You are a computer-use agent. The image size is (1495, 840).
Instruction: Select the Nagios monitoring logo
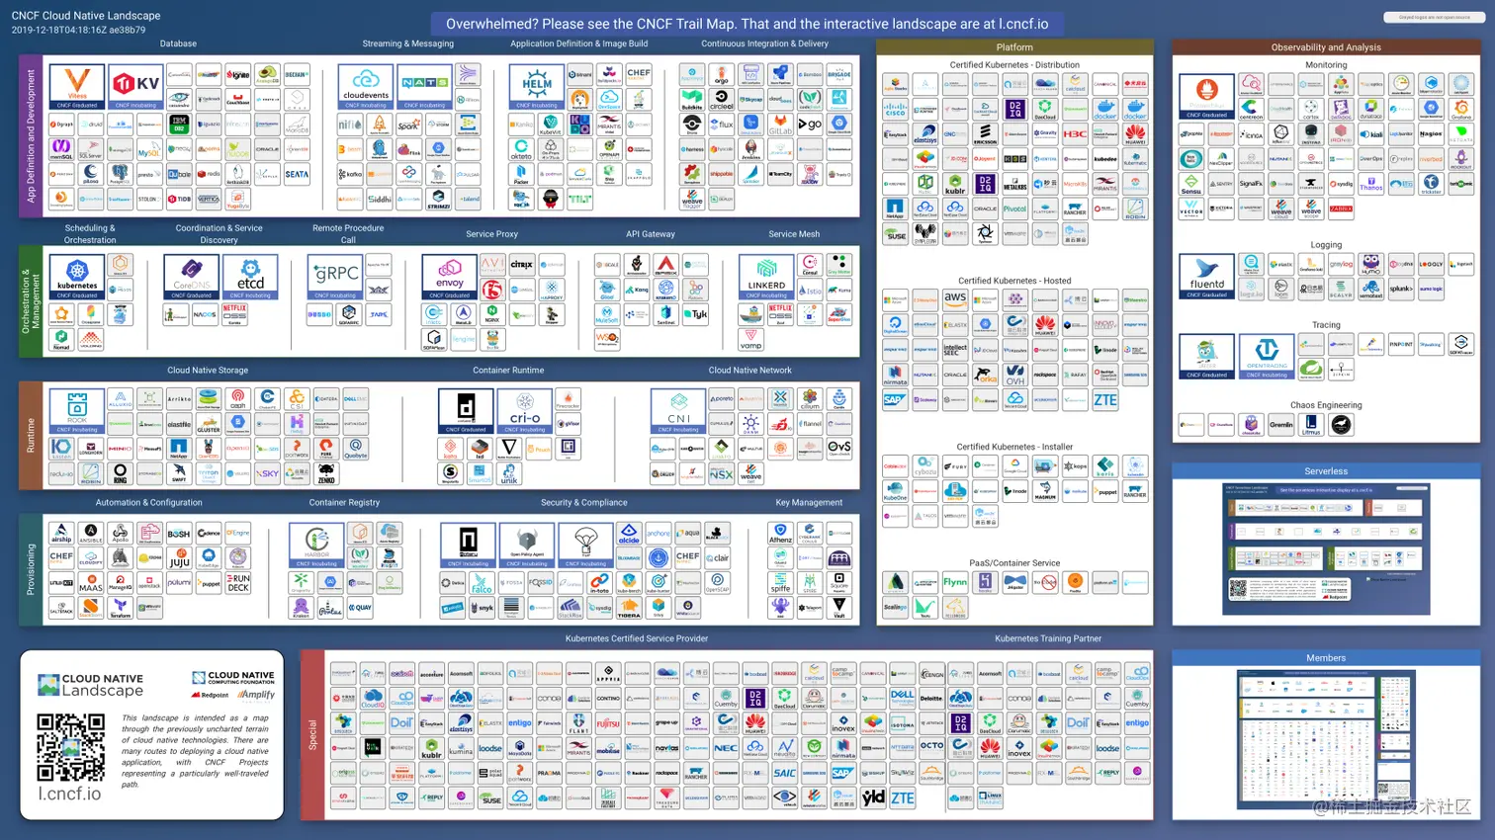1431,133
